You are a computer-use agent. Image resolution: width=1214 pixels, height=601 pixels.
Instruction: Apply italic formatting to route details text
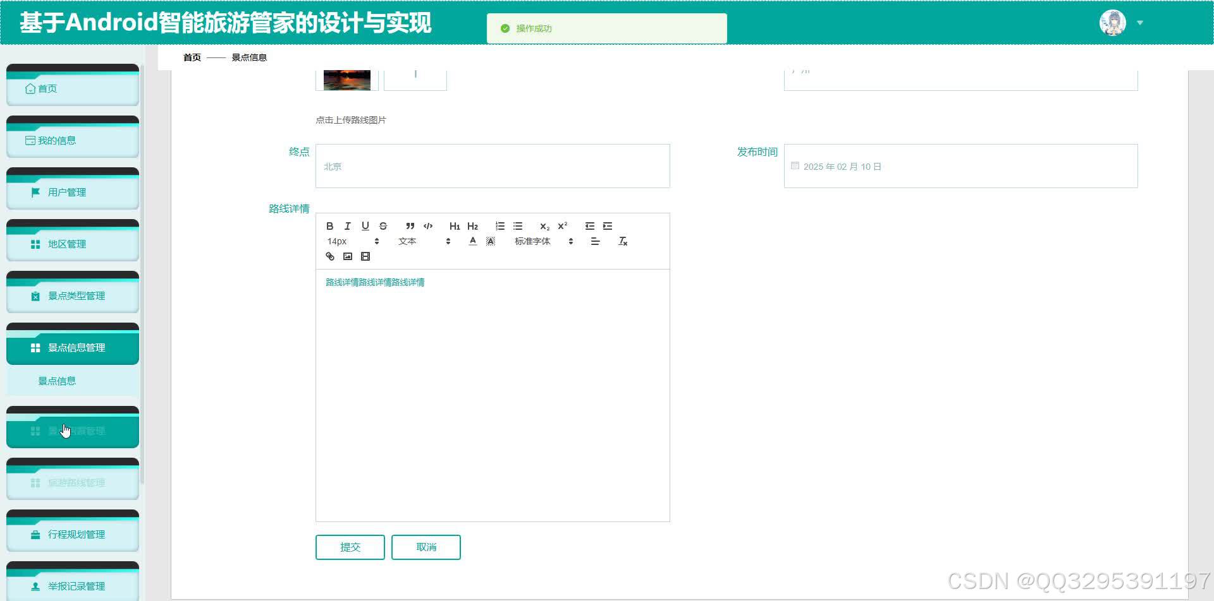click(x=347, y=225)
